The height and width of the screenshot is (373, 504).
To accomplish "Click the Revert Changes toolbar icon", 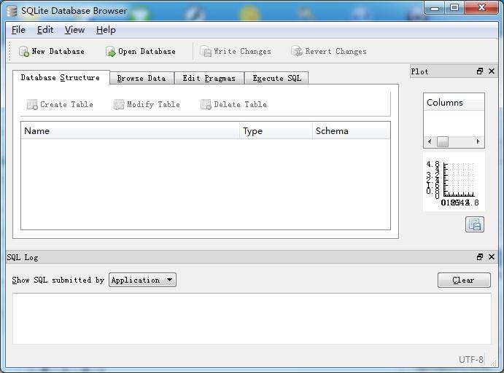I will click(297, 51).
